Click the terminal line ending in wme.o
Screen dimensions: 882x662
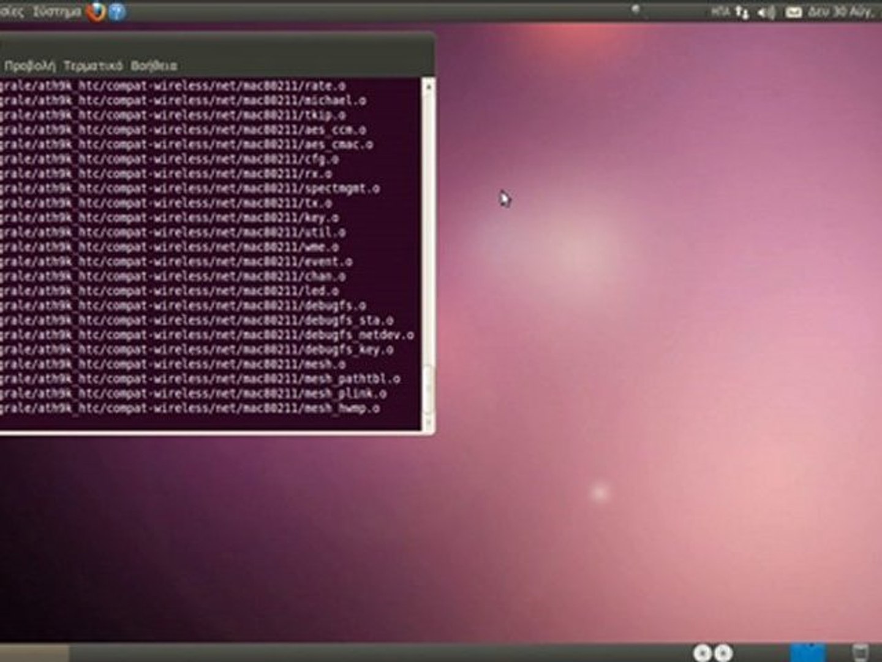pos(170,248)
